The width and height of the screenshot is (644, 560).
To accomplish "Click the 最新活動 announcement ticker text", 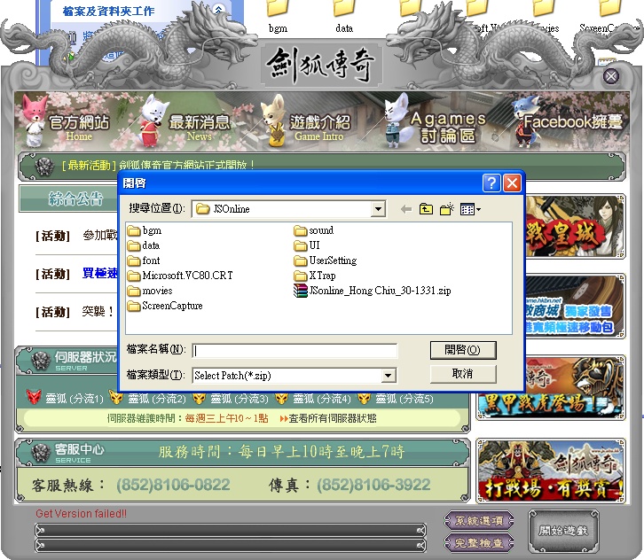I will (x=158, y=165).
